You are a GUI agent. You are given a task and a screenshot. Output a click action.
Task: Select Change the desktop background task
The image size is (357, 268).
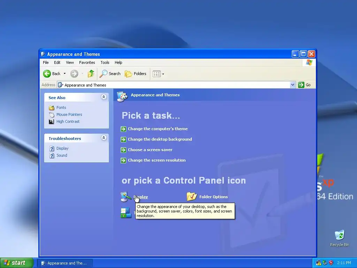(x=160, y=139)
